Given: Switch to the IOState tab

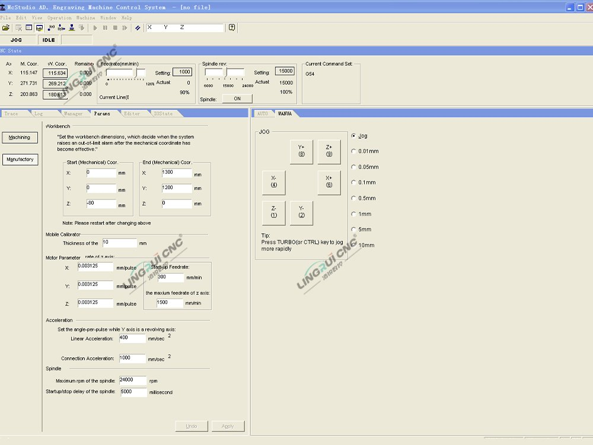Looking at the screenshot, I should pos(162,113).
